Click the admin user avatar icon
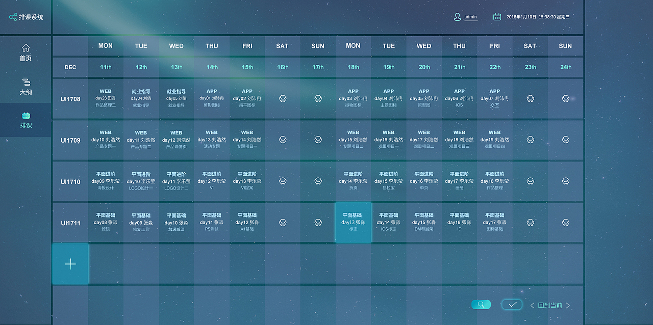The width and height of the screenshot is (653, 325). [x=457, y=17]
